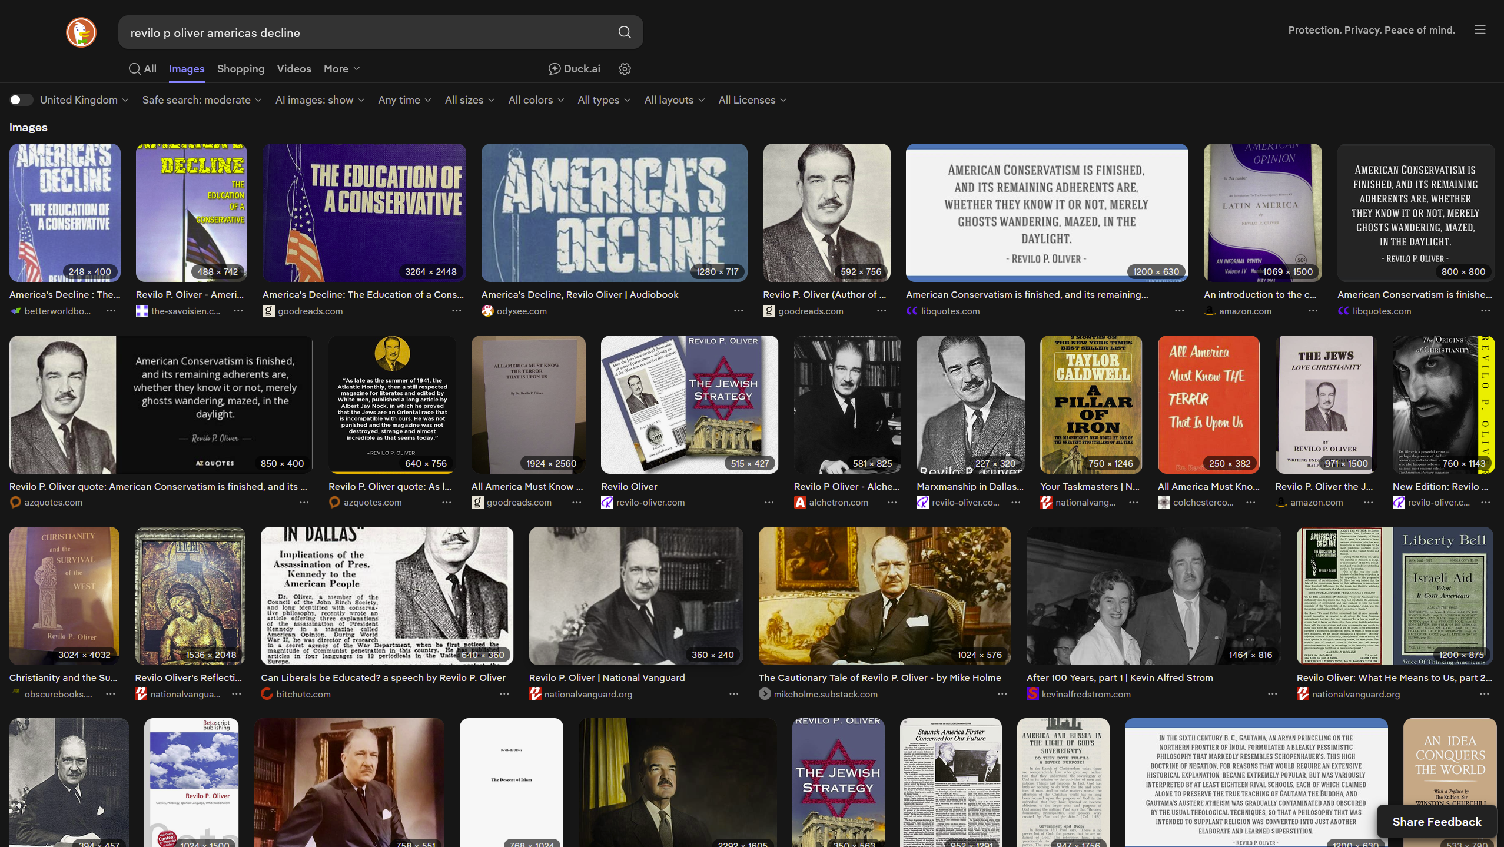Open the AI images: show dropdown
1504x847 pixels.
point(320,100)
